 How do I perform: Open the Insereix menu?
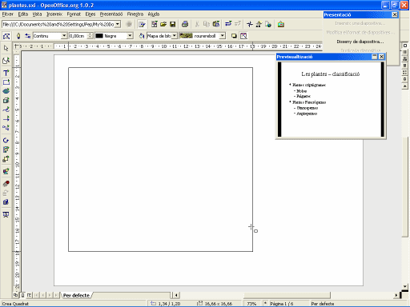coord(54,14)
